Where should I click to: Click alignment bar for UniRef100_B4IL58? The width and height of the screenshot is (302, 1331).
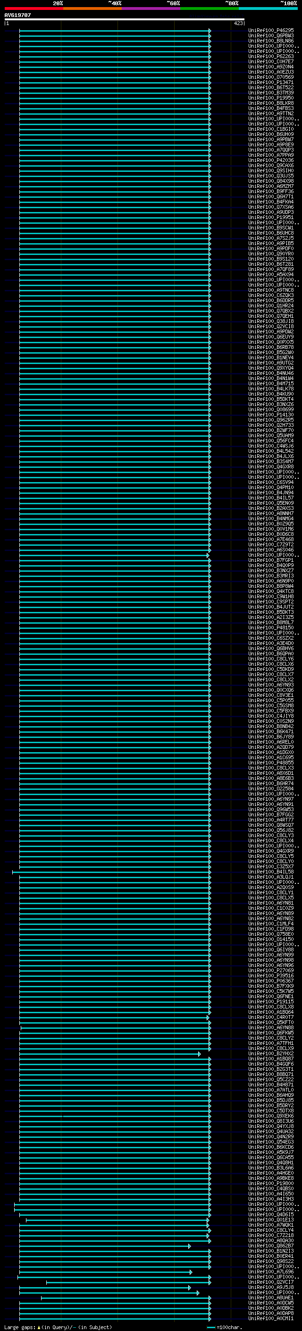111,872
